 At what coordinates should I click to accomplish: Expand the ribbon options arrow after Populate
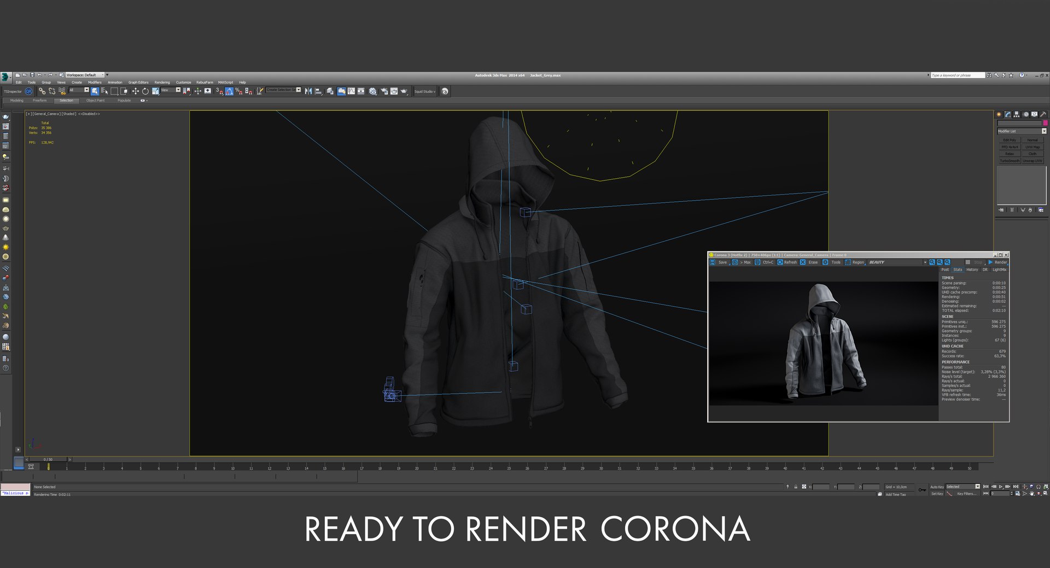(x=144, y=101)
